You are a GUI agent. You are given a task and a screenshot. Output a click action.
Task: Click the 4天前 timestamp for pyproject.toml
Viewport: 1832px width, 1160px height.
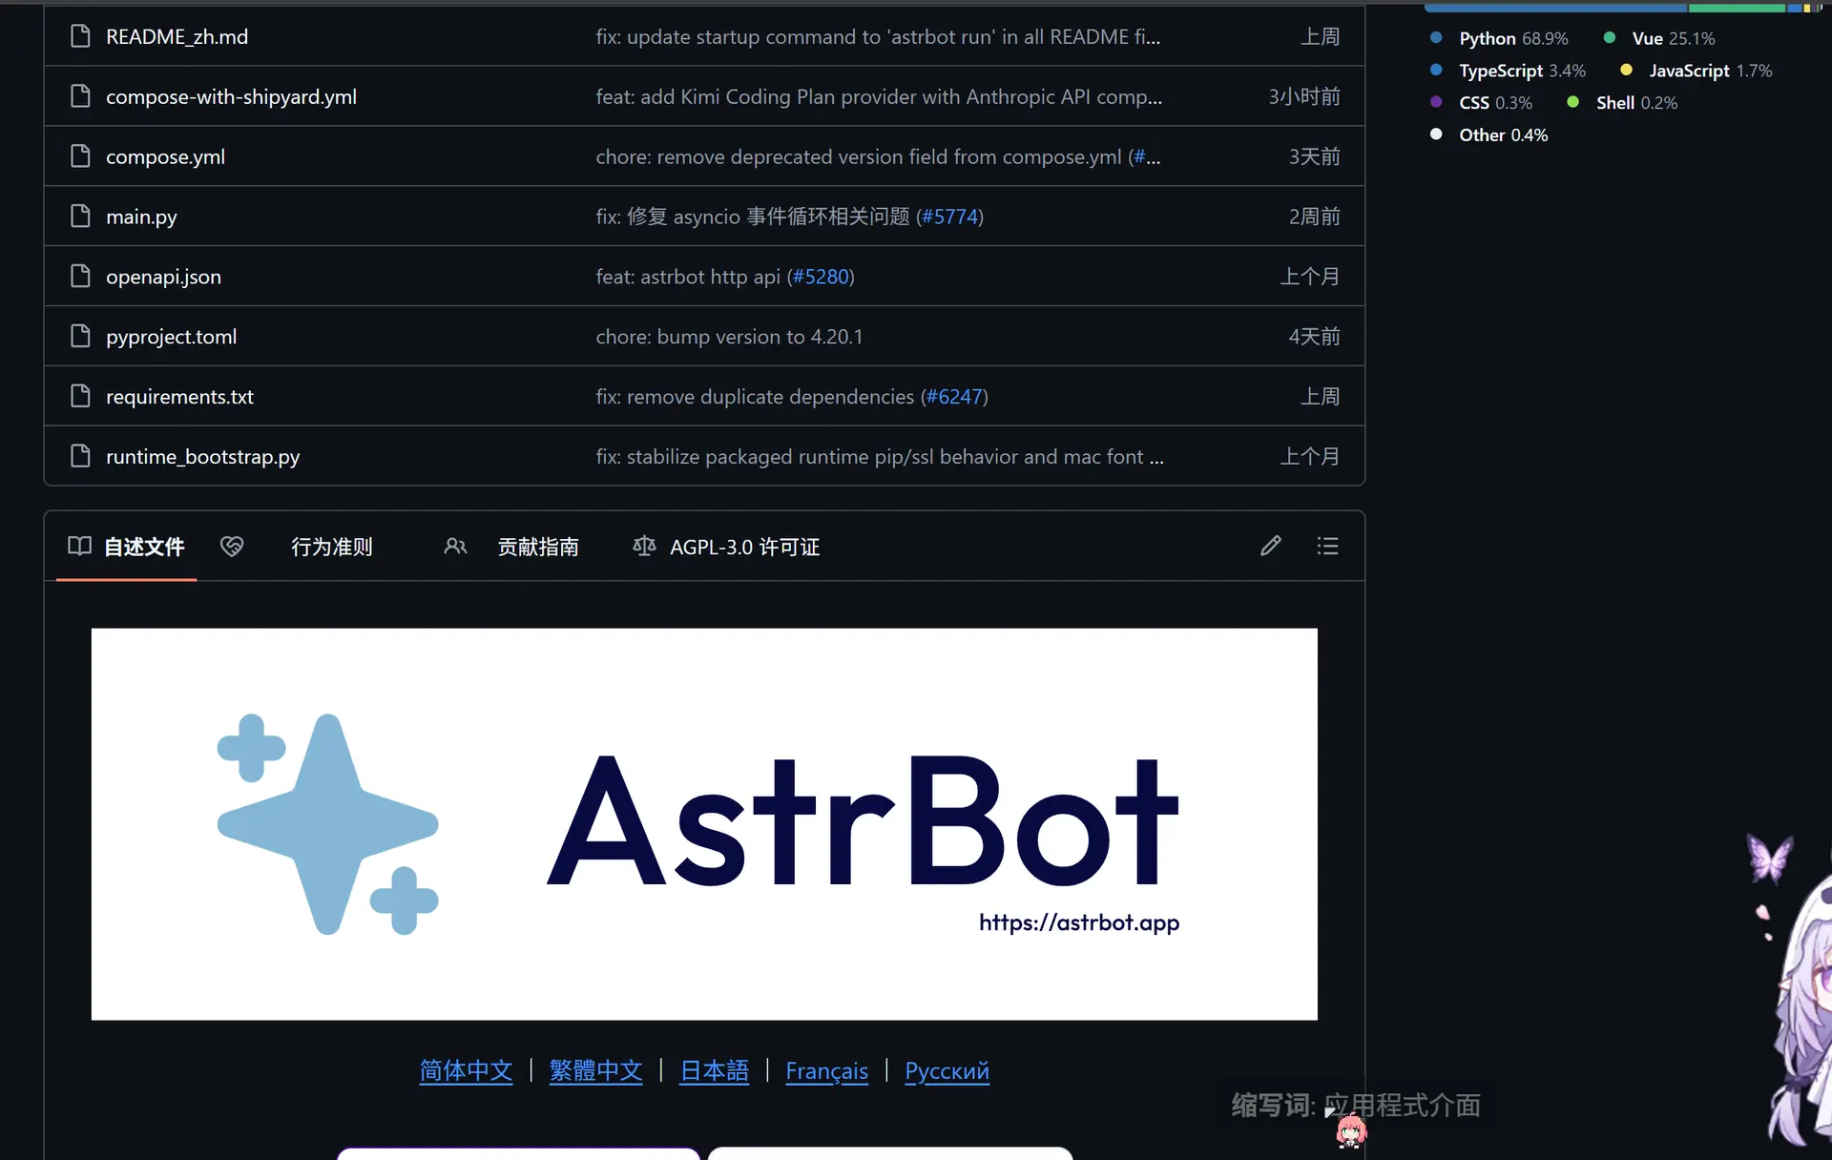point(1315,337)
